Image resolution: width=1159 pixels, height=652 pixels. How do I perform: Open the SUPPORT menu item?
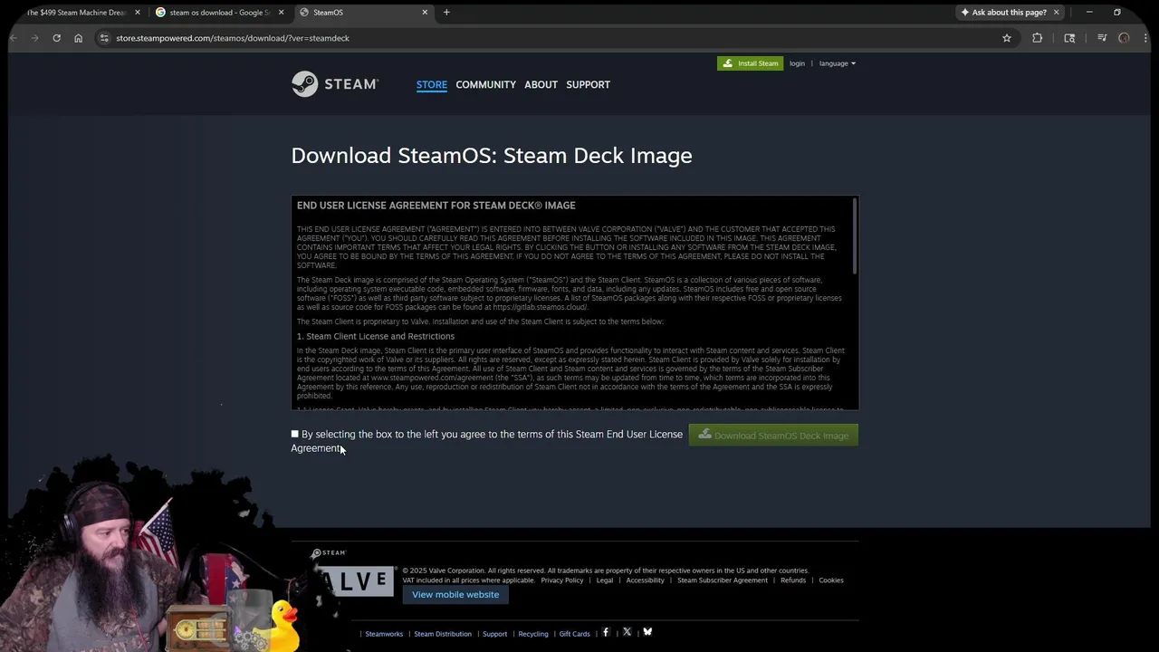[x=588, y=84]
